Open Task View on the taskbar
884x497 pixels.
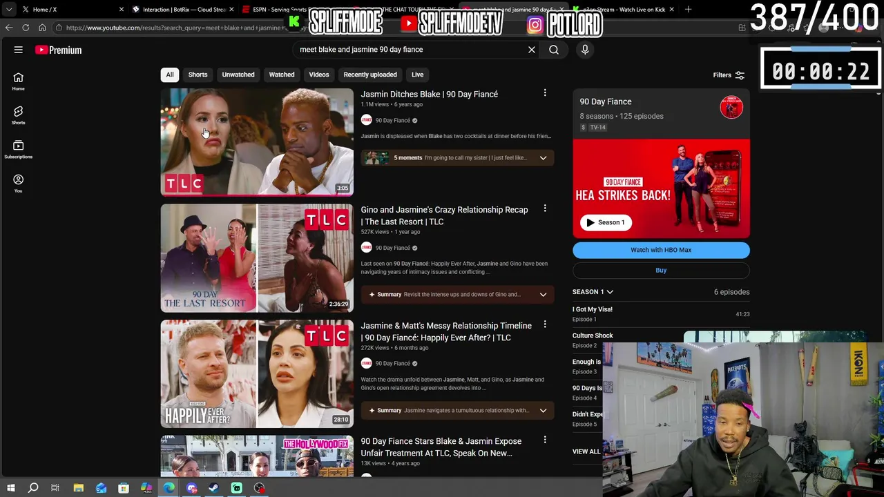[x=55, y=488]
